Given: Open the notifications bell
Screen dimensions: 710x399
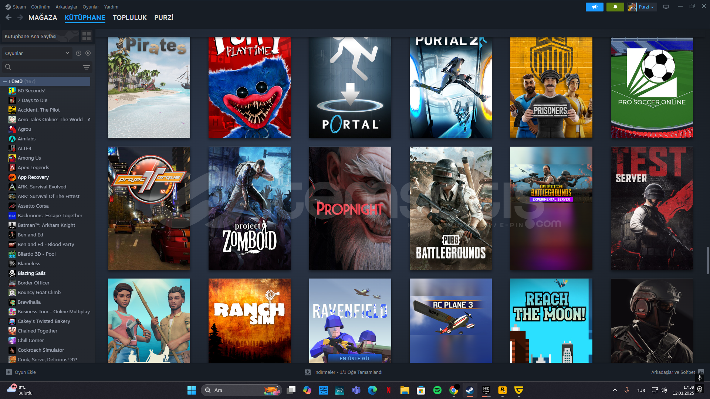Looking at the screenshot, I should point(615,7).
